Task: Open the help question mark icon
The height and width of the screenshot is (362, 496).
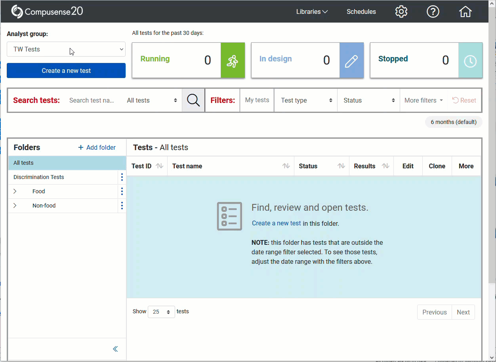Action: coord(433,11)
